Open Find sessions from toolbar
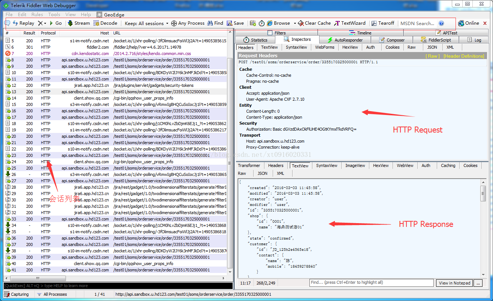Viewport: 493px width, 301px height. coord(215,23)
